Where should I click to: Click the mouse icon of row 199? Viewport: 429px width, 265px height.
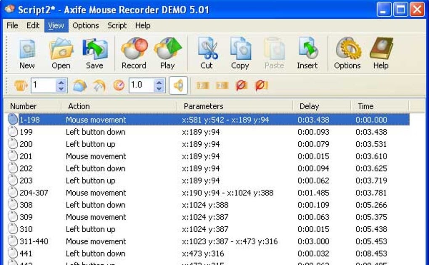click(x=13, y=132)
